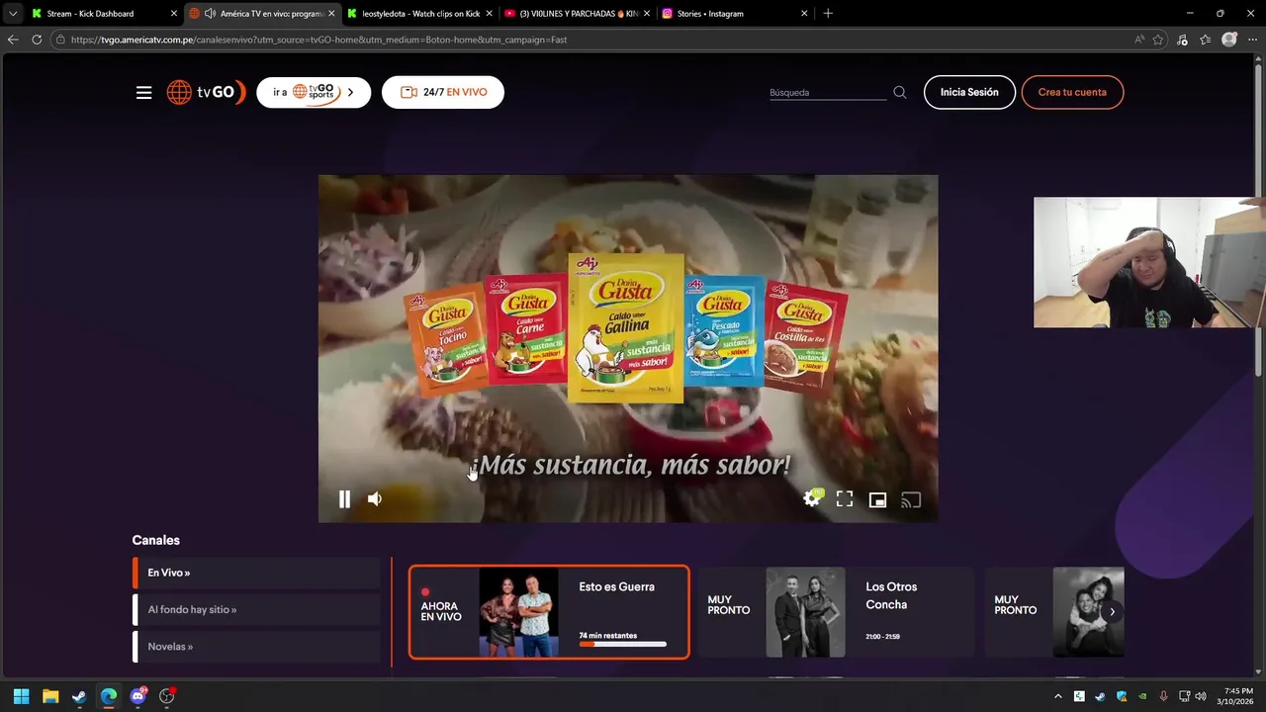Image resolution: width=1266 pixels, height=712 pixels.
Task: Close the Stories Instagram tab
Action: (804, 14)
